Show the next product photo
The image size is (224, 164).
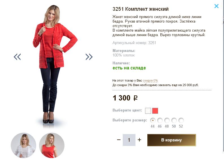(89, 57)
